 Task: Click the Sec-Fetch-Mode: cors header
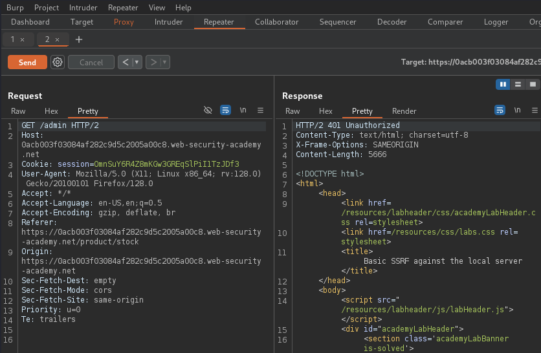pos(67,290)
